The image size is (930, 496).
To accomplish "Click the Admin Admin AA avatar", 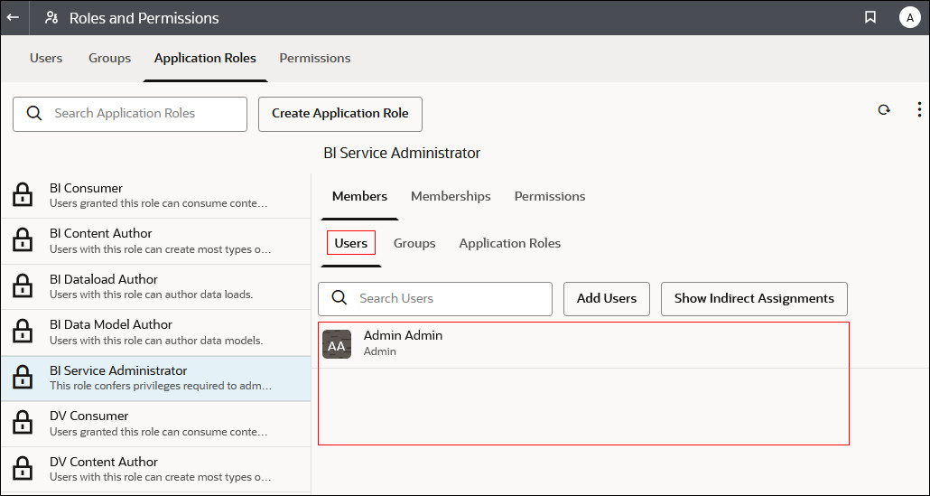I will 337,344.
